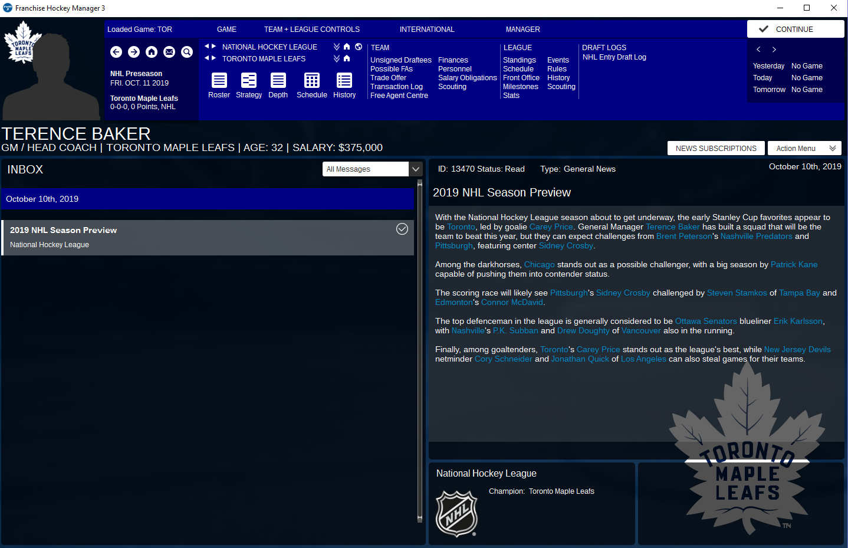
Task: Open NEWS SUBSCRIPTIONS
Action: tap(716, 148)
